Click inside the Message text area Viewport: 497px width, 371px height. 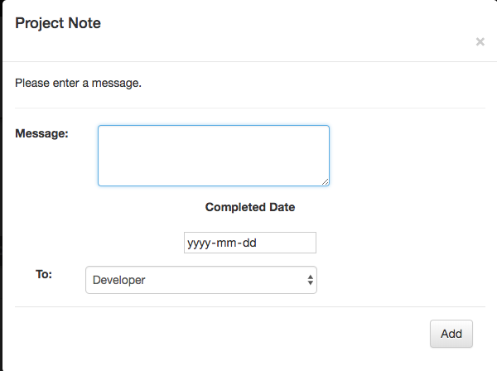coord(214,156)
